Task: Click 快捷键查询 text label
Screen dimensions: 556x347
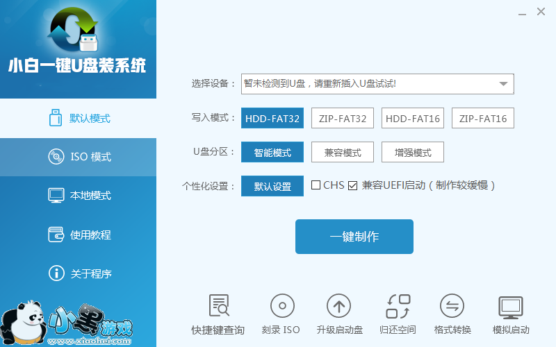Action: 218,330
